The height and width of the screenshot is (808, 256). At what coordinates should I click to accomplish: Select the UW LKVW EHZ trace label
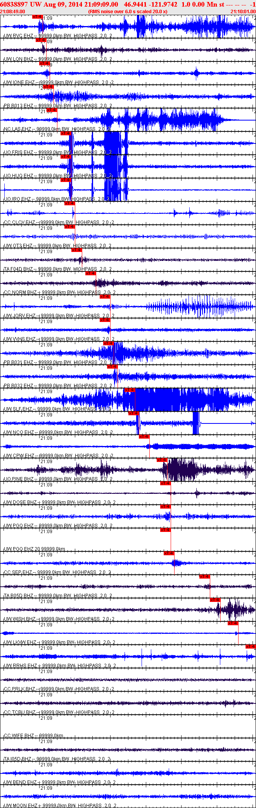[x=59, y=642]
